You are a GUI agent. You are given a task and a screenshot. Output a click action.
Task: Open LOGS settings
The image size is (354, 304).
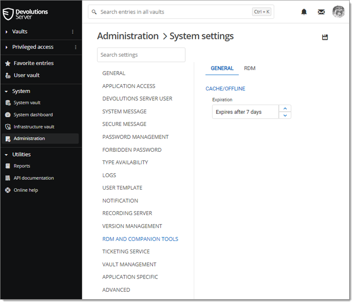109,175
